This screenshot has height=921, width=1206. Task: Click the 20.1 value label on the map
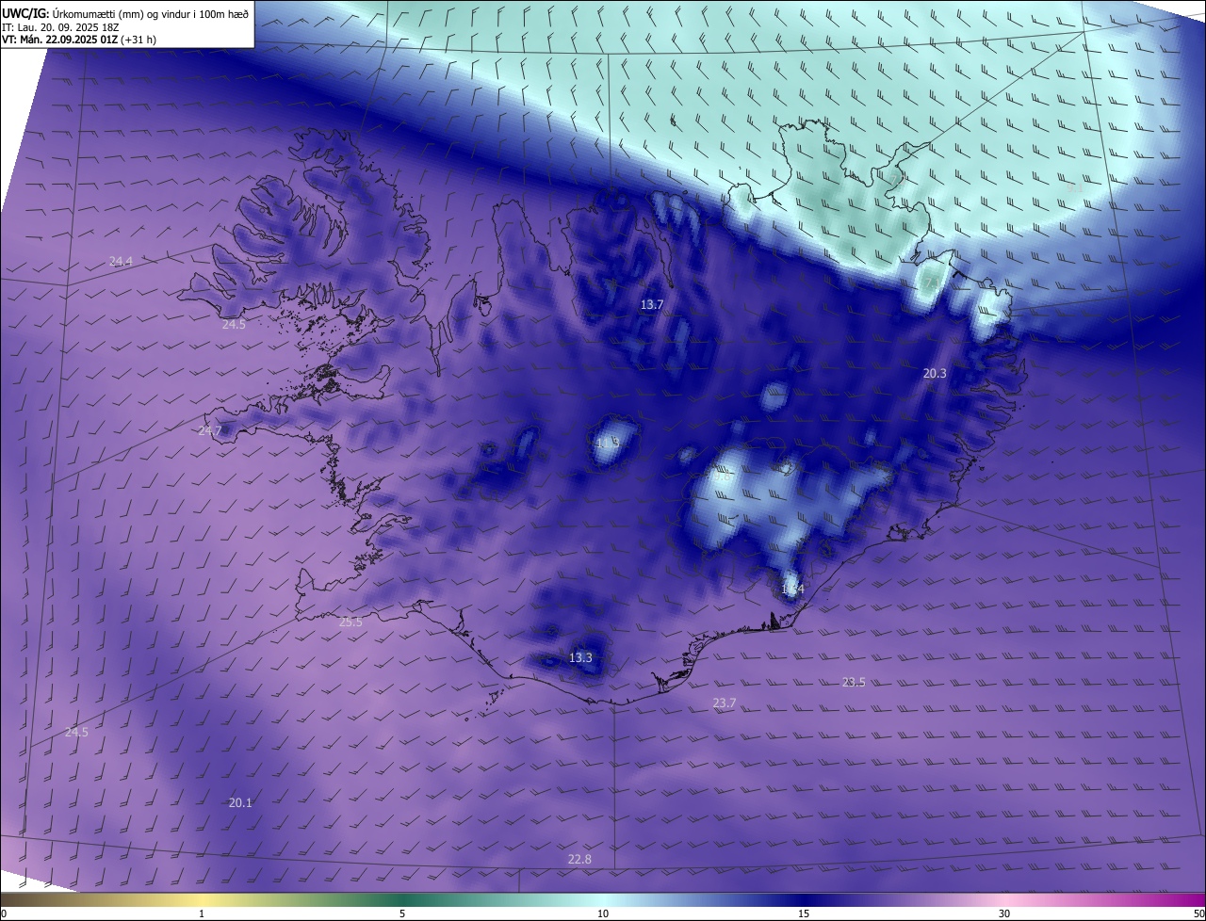240,802
